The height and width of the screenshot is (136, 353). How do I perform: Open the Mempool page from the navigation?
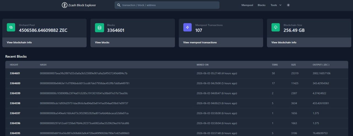[247, 5]
